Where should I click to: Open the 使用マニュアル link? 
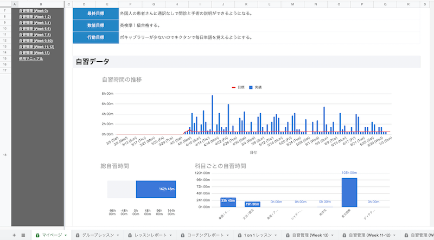[30, 58]
